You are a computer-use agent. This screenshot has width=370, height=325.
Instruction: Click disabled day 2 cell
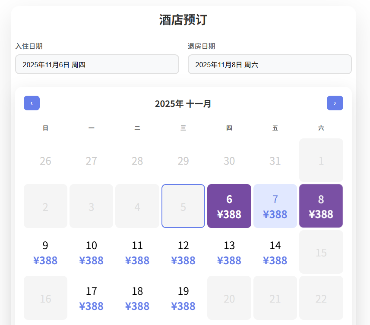(45, 206)
